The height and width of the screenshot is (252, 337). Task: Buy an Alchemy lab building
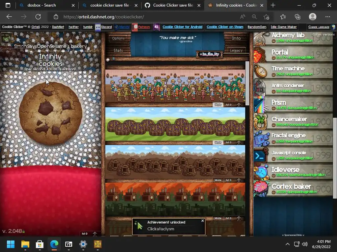(x=293, y=38)
